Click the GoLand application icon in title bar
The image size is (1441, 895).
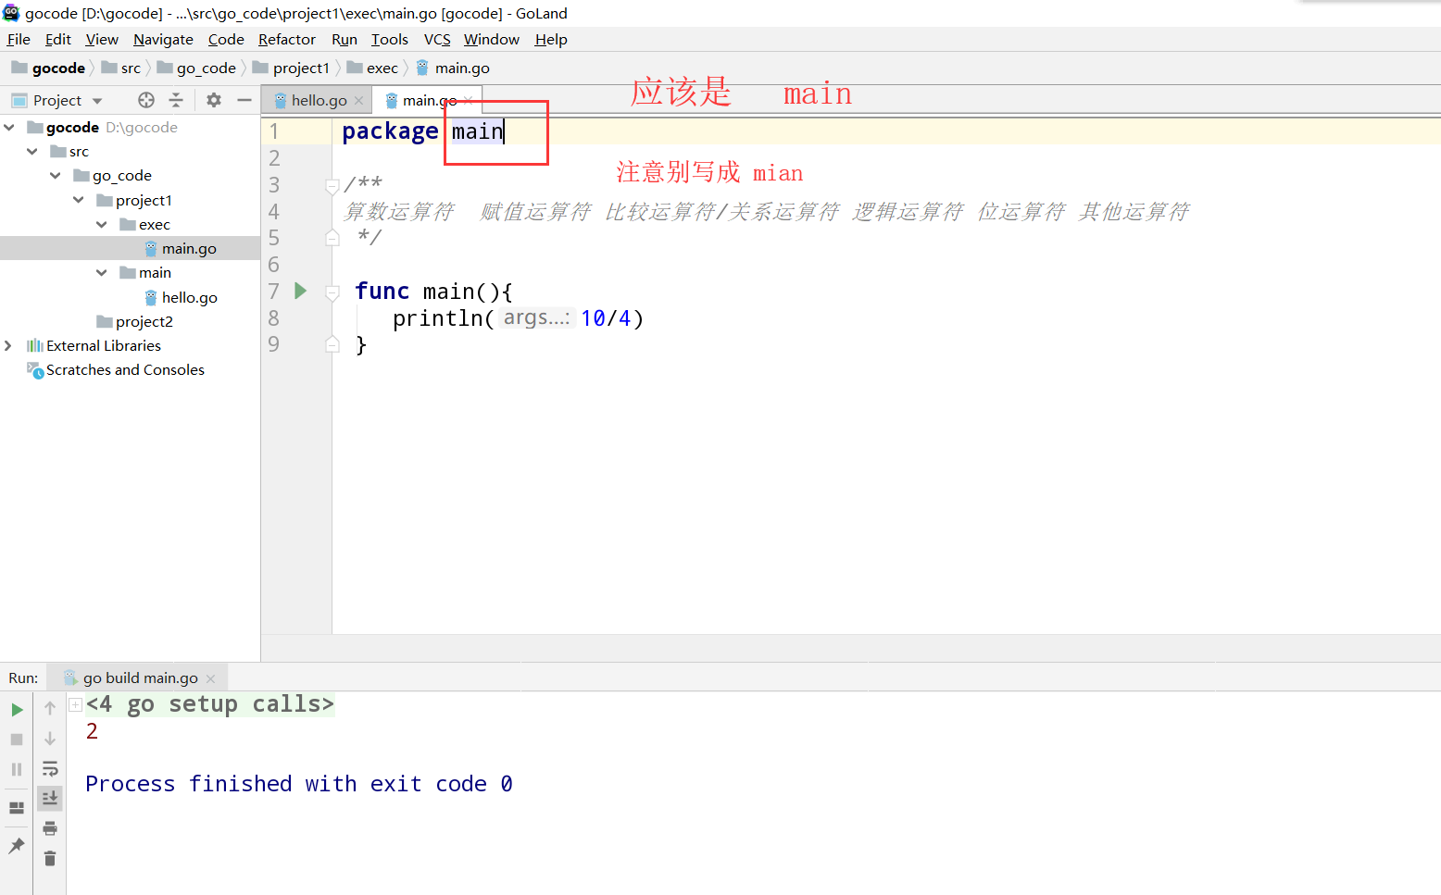click(11, 13)
